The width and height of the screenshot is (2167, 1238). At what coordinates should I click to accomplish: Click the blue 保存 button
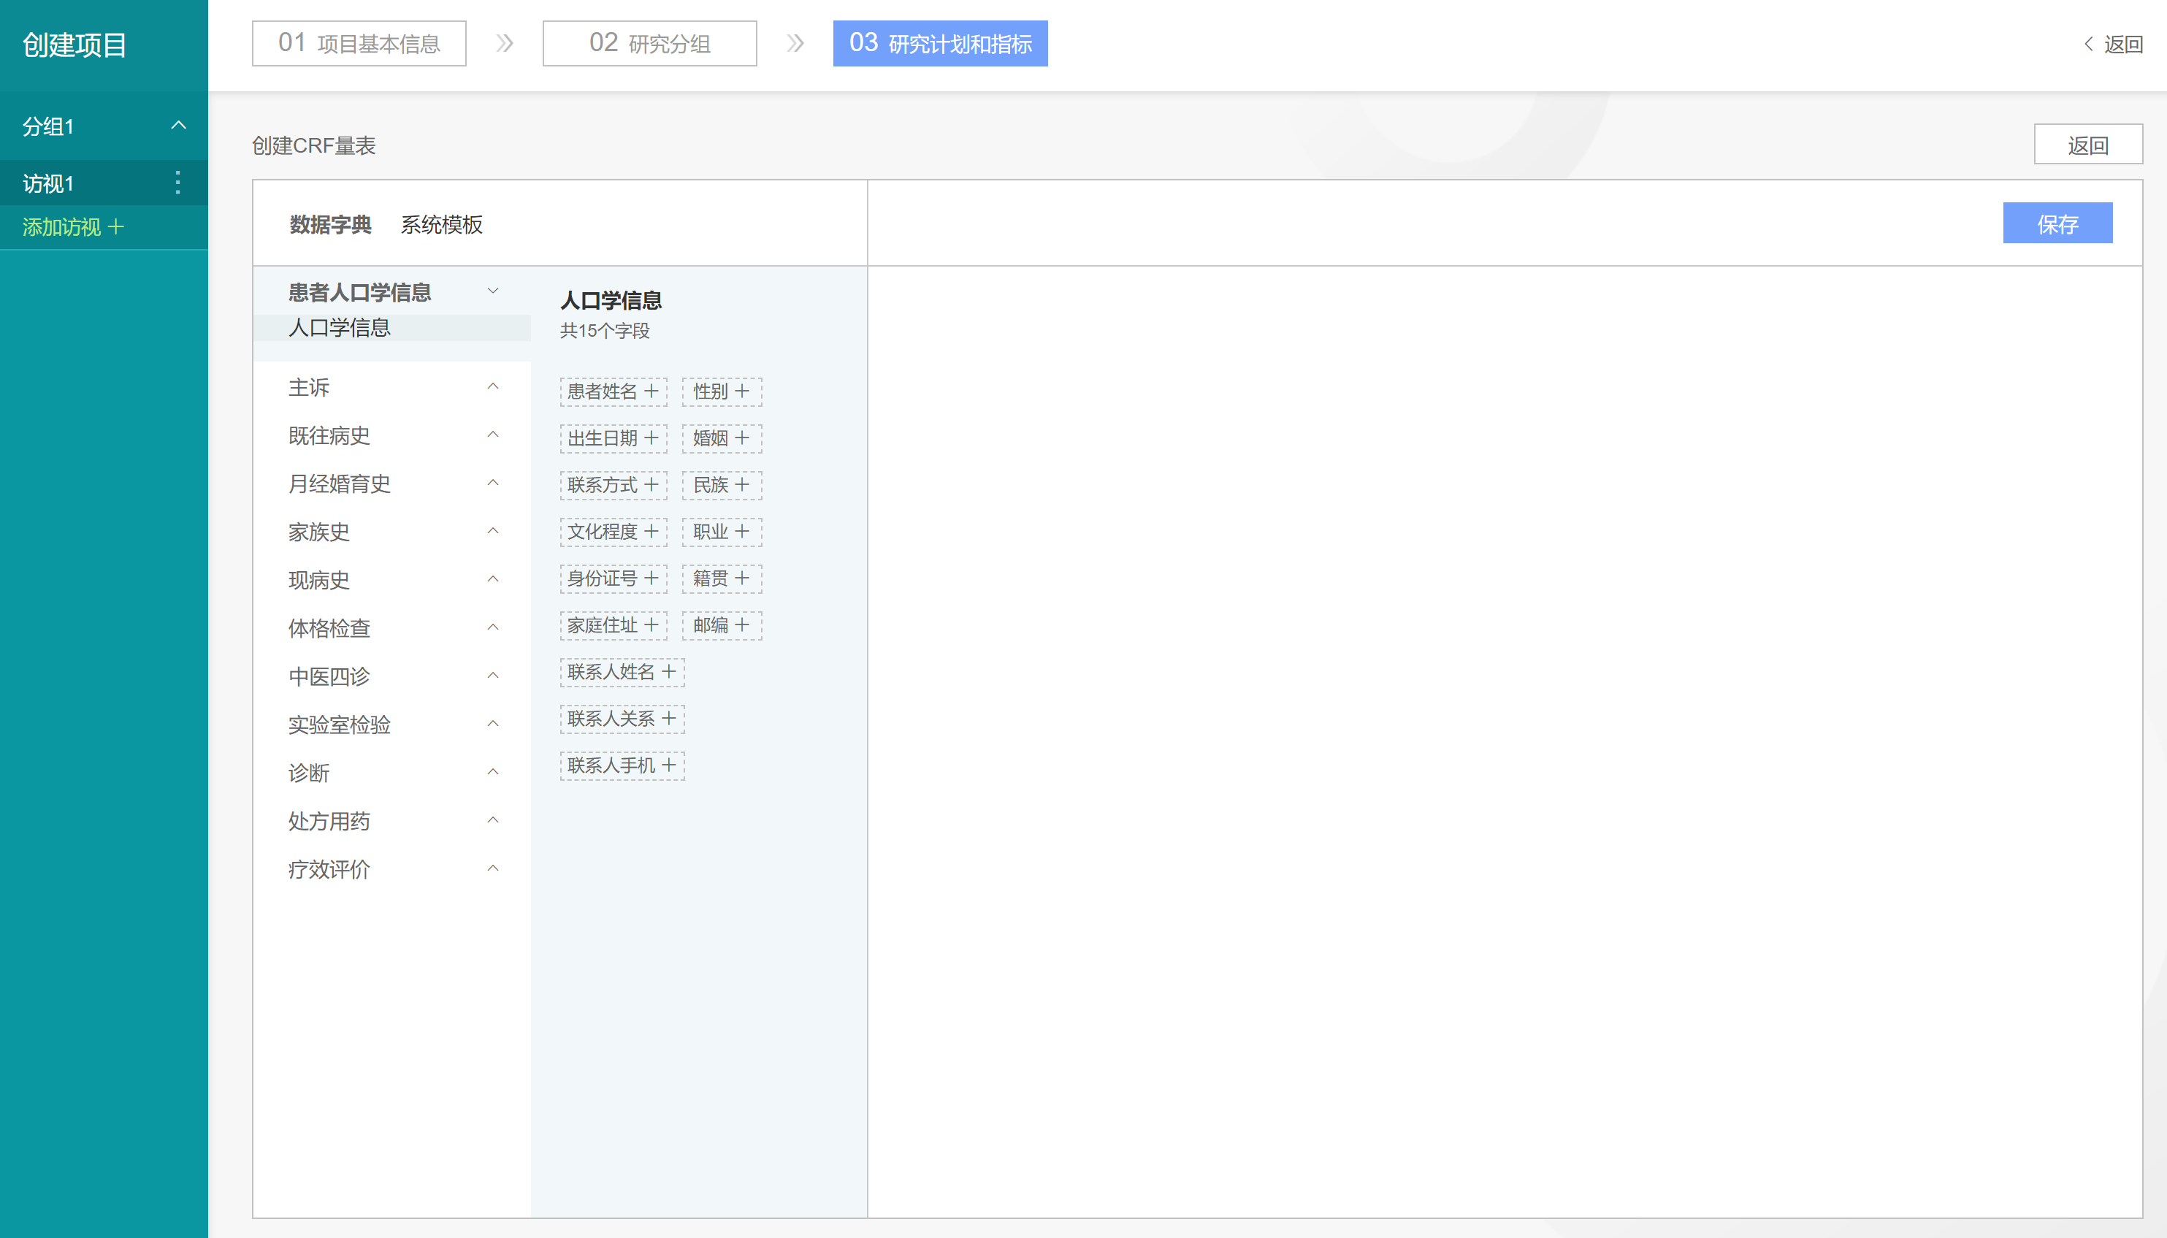click(2057, 223)
